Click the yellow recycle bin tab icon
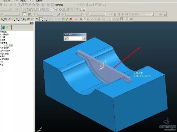Viewport: 177px width, 132px height. click(x=9, y=27)
